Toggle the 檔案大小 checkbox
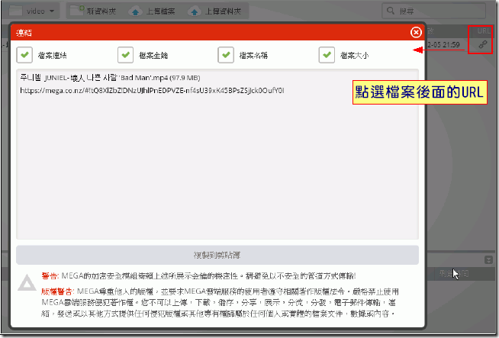 [327, 55]
